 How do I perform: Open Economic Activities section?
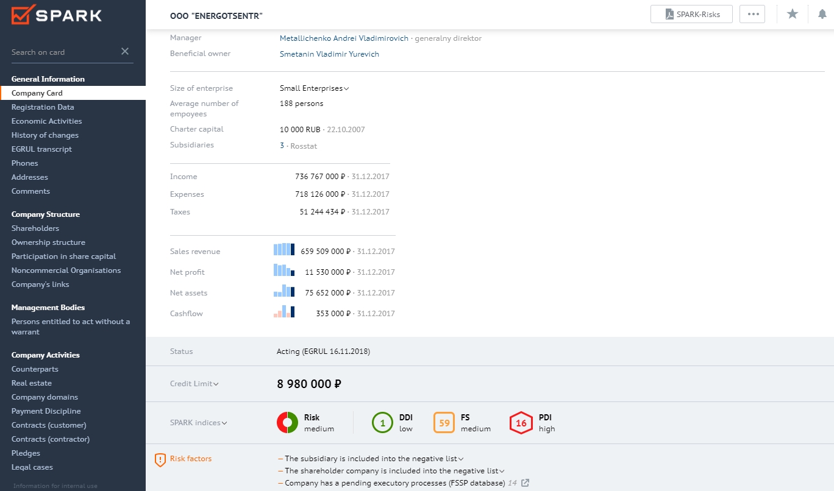click(46, 121)
